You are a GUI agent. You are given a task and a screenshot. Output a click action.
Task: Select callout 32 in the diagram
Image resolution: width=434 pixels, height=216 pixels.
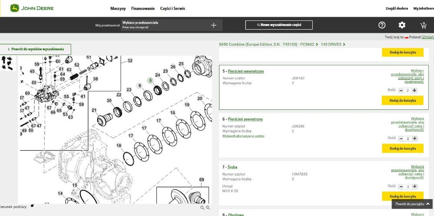click(x=130, y=61)
